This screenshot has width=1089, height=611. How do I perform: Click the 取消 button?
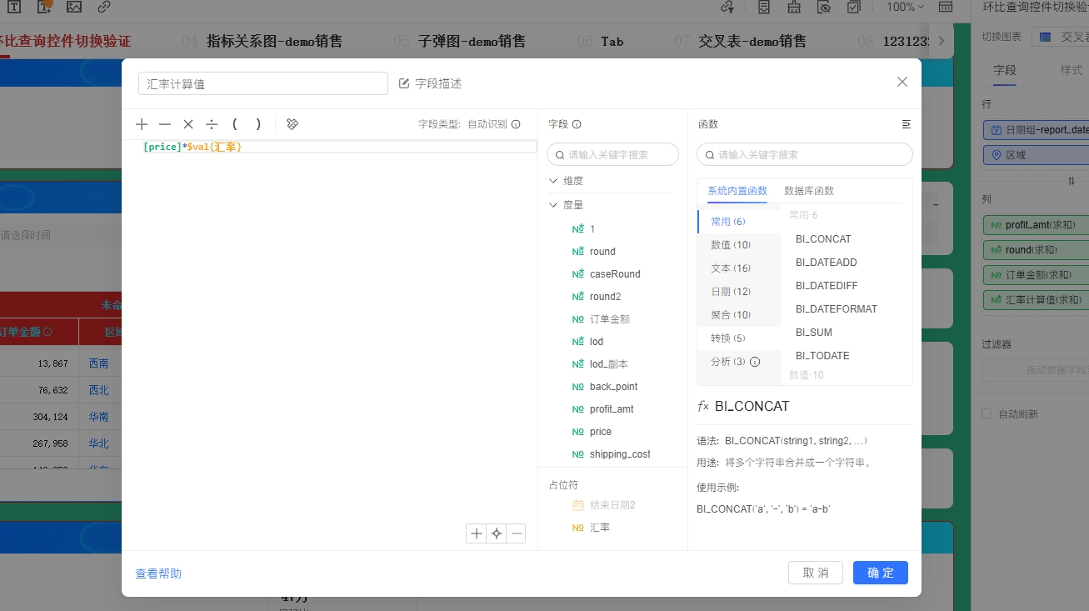pyautogui.click(x=815, y=573)
